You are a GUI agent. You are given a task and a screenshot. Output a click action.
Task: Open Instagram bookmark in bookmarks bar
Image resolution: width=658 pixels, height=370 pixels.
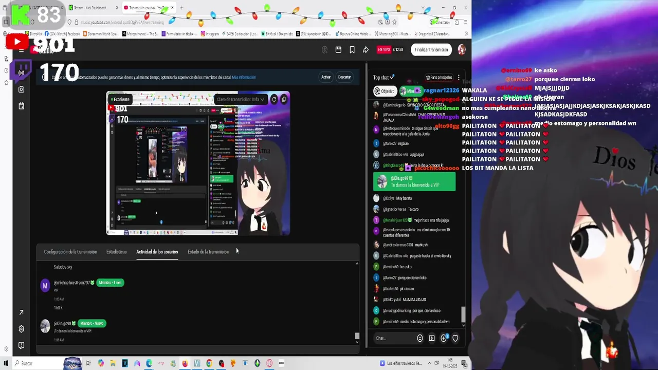click(209, 34)
